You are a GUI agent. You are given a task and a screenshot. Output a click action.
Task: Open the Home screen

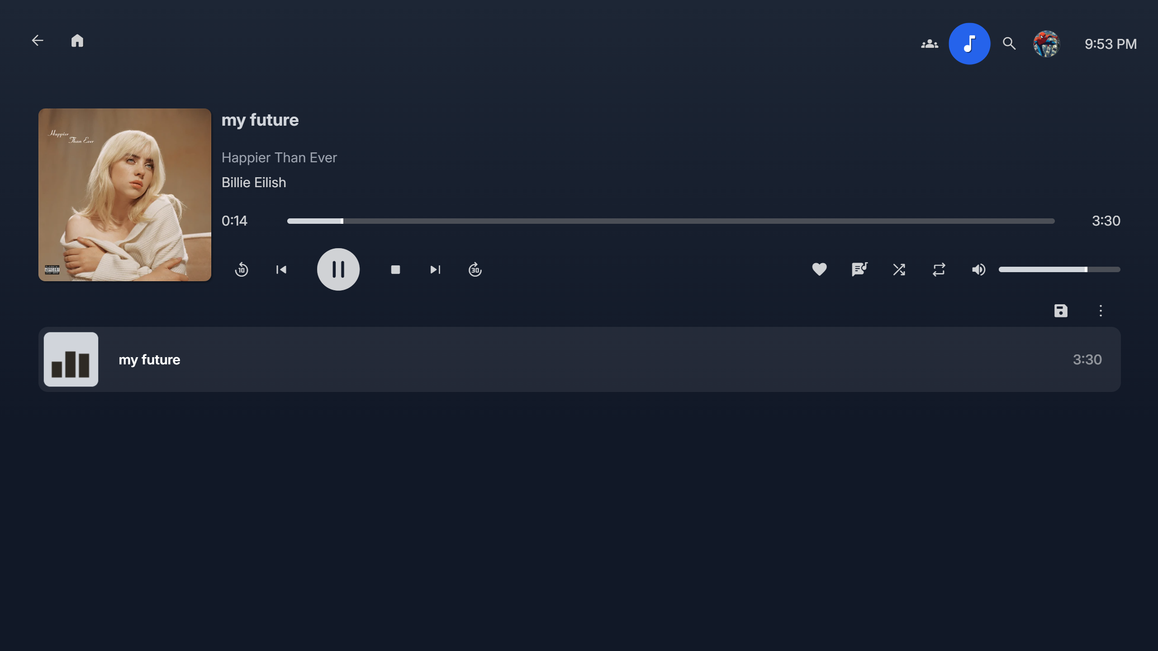tap(77, 41)
